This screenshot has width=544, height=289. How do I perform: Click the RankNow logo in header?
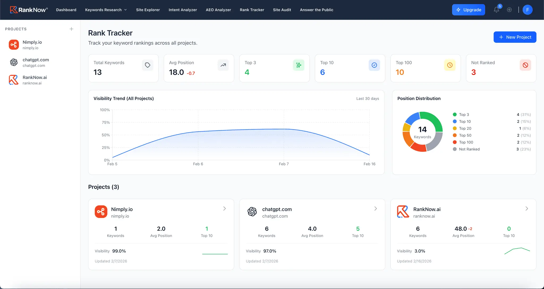click(29, 10)
